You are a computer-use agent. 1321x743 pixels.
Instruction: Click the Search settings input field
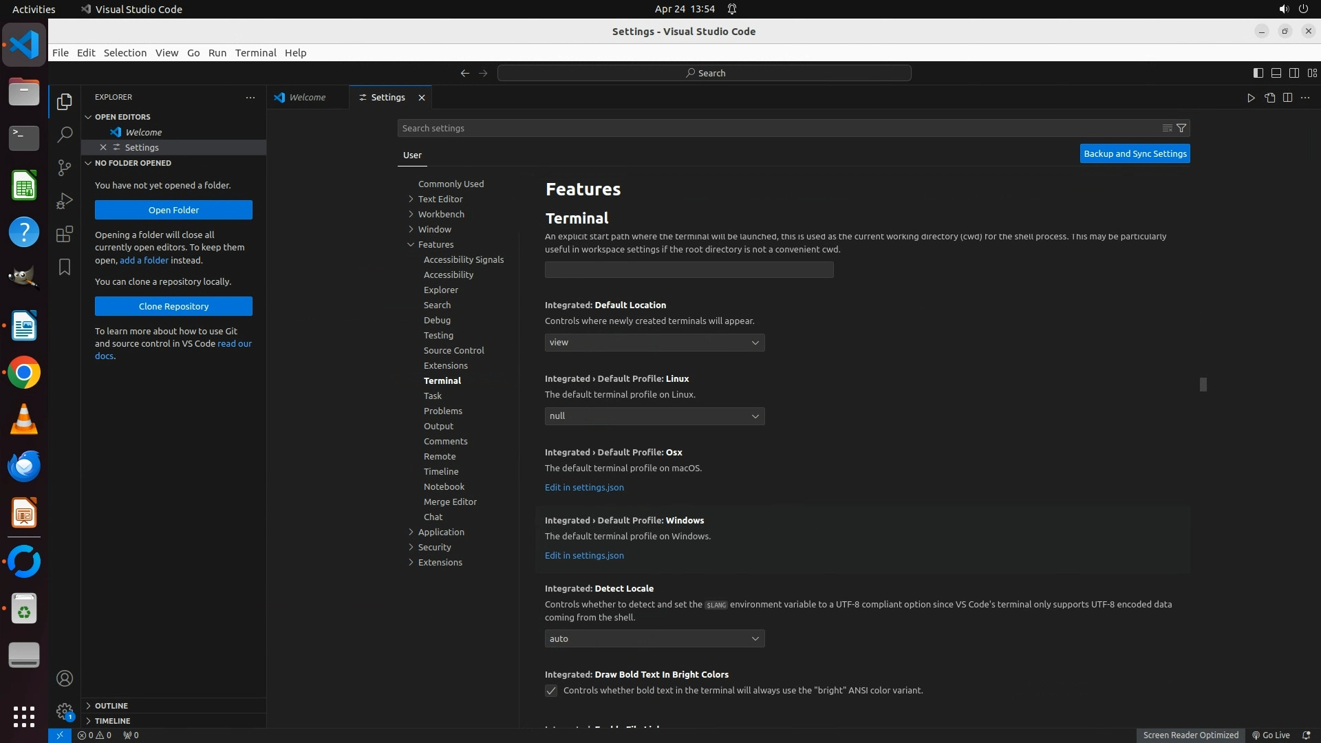[777, 128]
